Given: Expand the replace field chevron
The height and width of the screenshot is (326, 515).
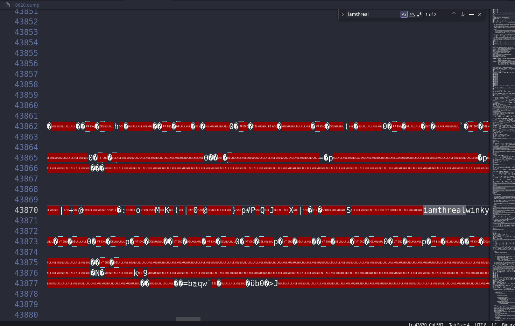Looking at the screenshot, I should (x=343, y=15).
